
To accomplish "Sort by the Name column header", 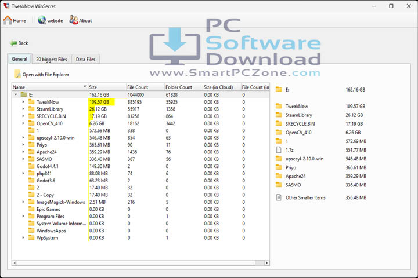I will pos(50,87).
